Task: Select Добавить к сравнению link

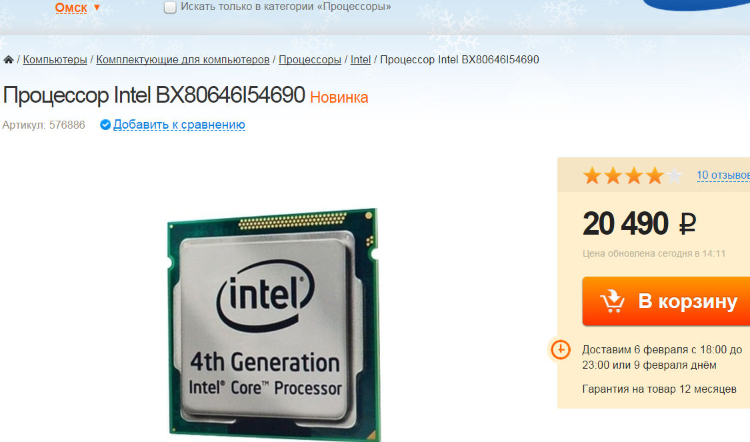Action: point(179,125)
